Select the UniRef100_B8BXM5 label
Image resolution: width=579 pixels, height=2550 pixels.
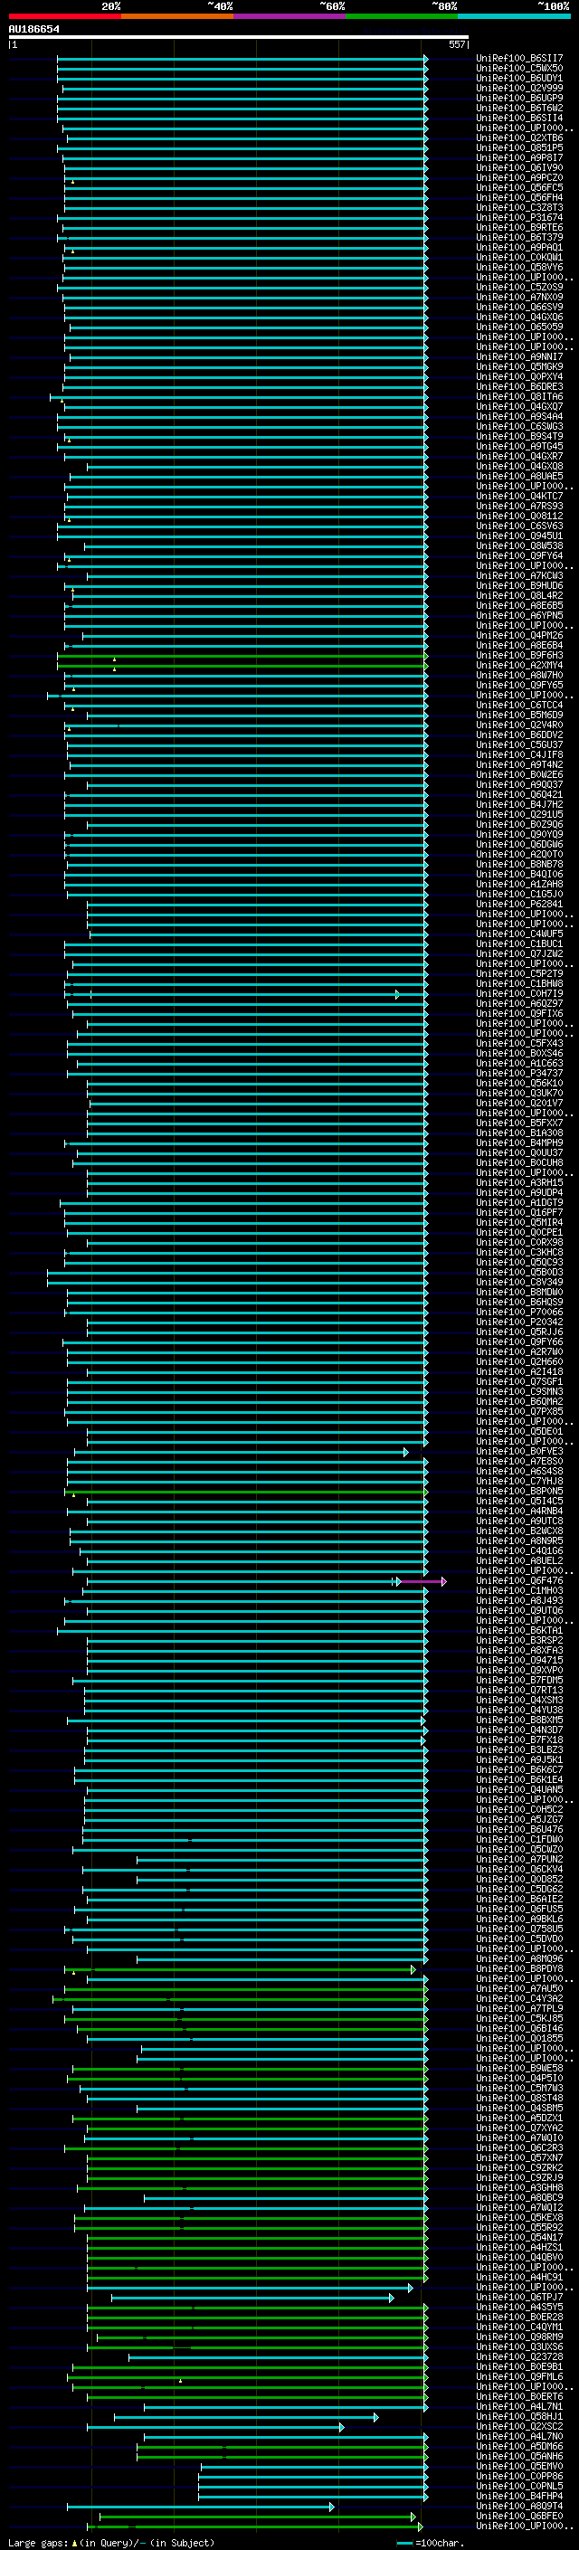[x=519, y=1721]
